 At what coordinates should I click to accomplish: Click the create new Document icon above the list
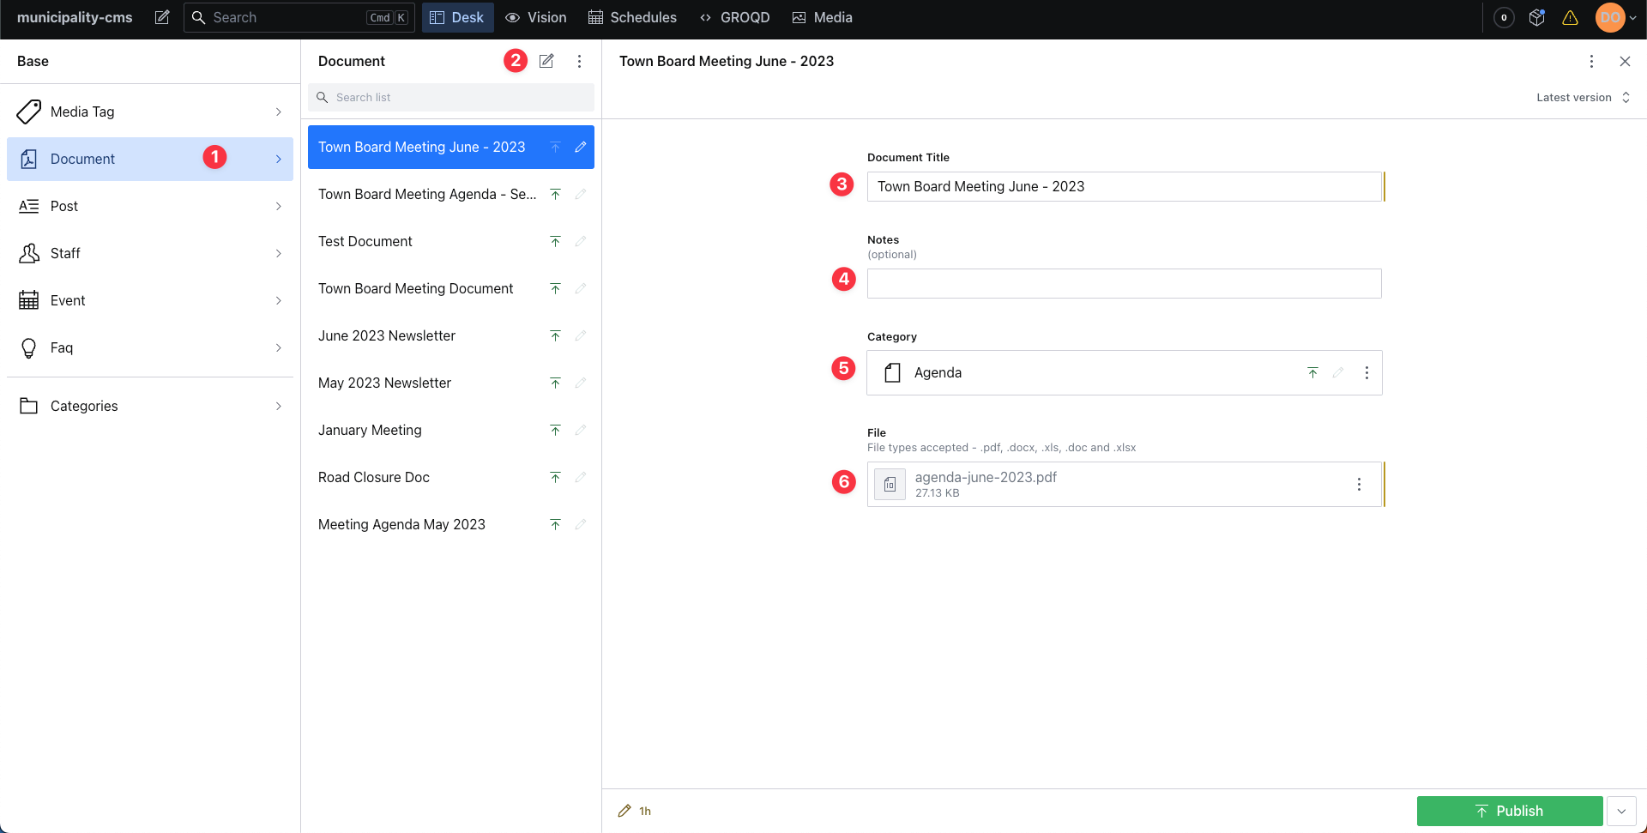pyautogui.click(x=546, y=61)
